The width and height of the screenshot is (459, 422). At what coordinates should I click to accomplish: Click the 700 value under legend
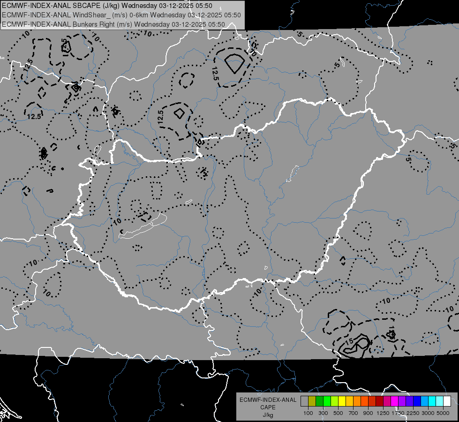(x=353, y=413)
